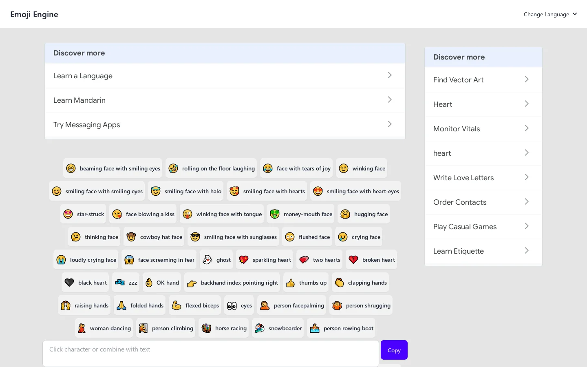The width and height of the screenshot is (587, 367).
Task: Click the 'rolling on the floor laughing' label
Action: 218,168
